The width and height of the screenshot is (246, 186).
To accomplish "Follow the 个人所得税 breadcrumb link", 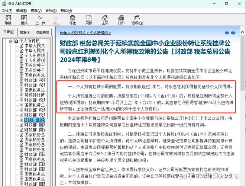I will coord(99,33).
